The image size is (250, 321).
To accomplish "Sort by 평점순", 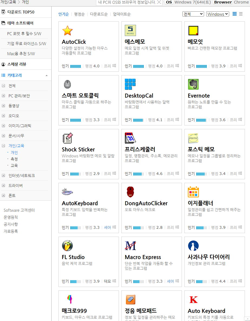I will [79, 14].
